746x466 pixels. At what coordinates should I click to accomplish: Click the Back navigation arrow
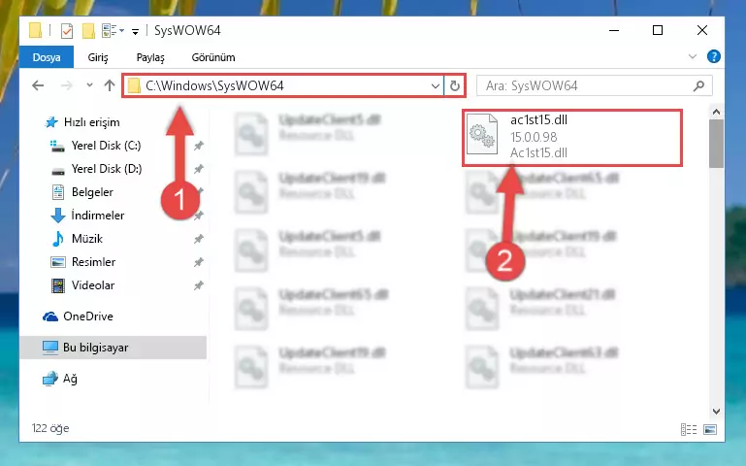38,85
